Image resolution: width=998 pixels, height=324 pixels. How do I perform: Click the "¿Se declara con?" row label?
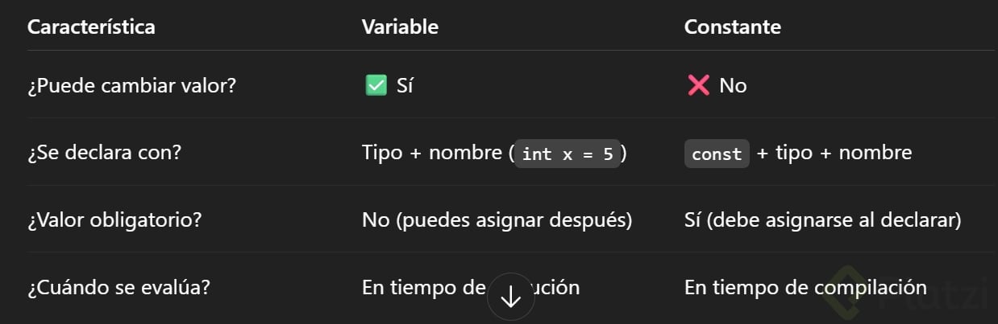[104, 152]
